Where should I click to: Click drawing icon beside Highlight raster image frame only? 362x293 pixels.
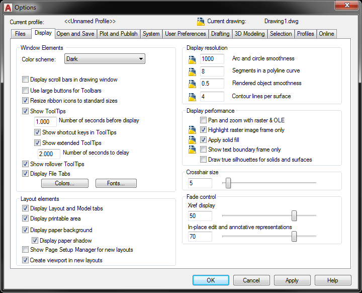pyautogui.click(x=192, y=130)
